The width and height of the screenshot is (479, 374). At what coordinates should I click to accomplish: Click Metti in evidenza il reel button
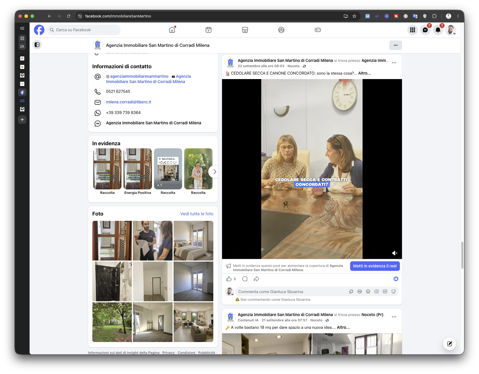375,266
